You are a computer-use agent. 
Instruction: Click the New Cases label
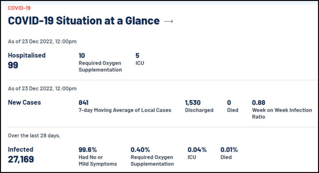(24, 102)
